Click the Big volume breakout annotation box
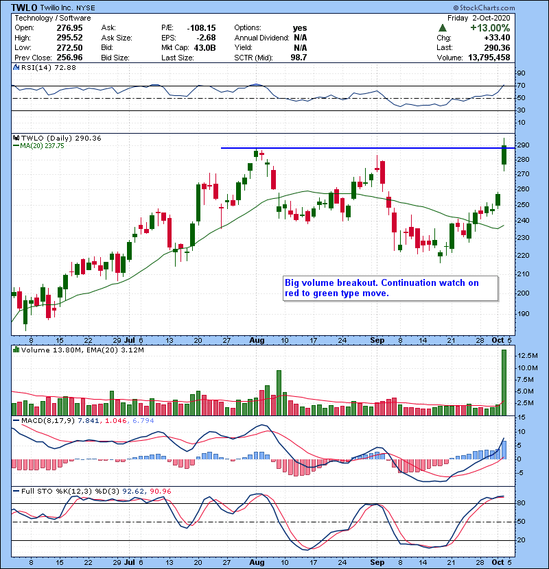 pyautogui.click(x=390, y=288)
